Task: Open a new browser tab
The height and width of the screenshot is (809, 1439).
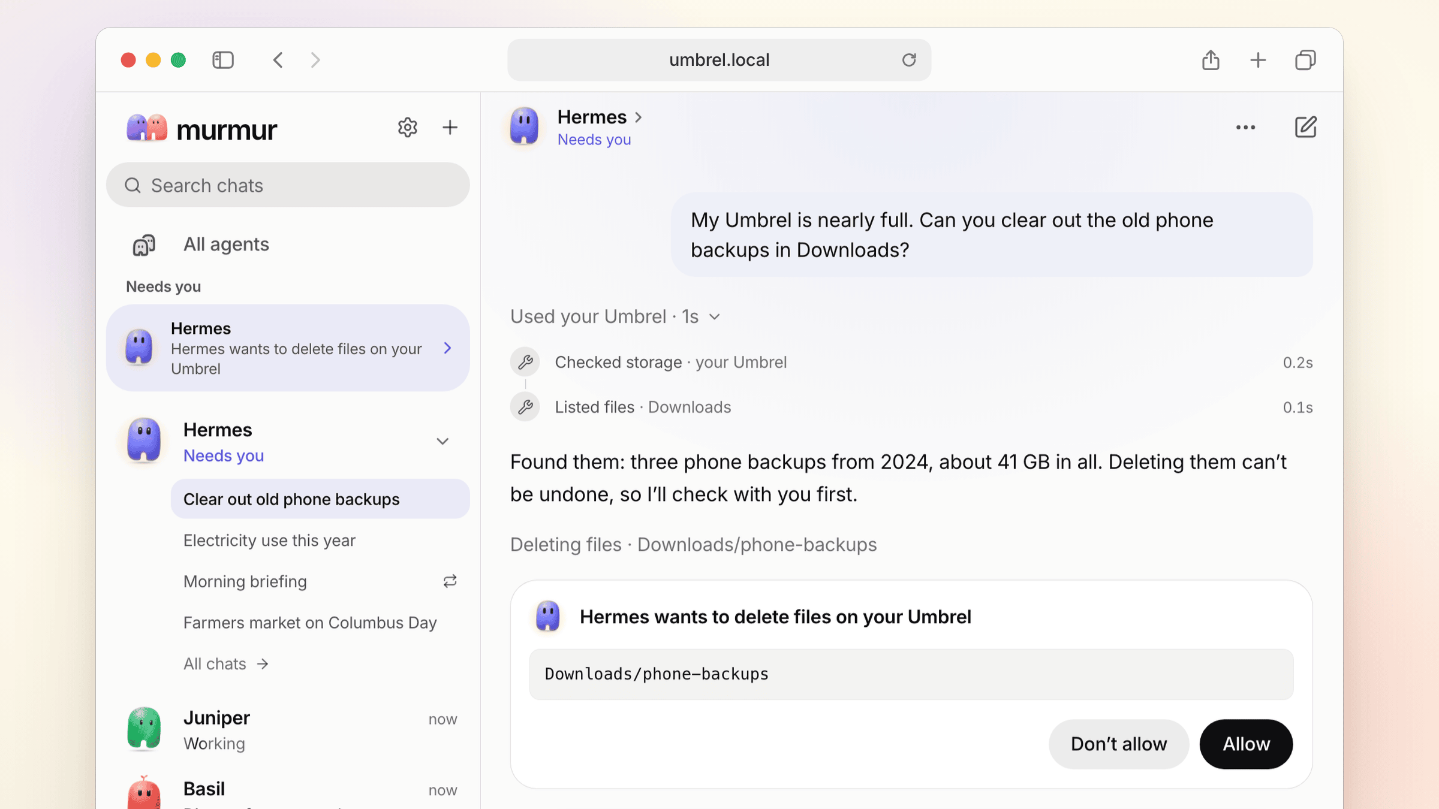Action: pyautogui.click(x=1258, y=60)
